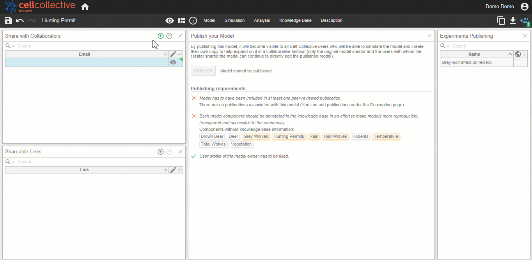Click the PUBLISH button

(203, 71)
